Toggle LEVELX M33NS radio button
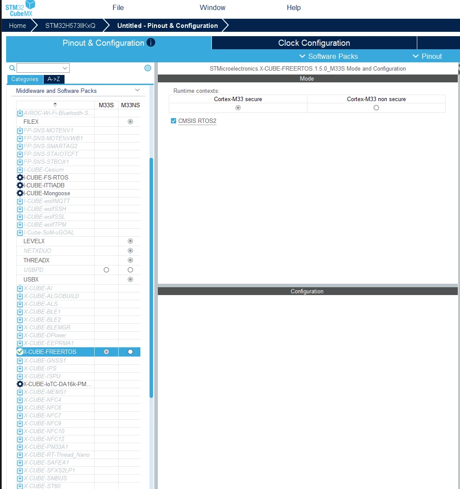460x489 pixels. click(x=130, y=241)
